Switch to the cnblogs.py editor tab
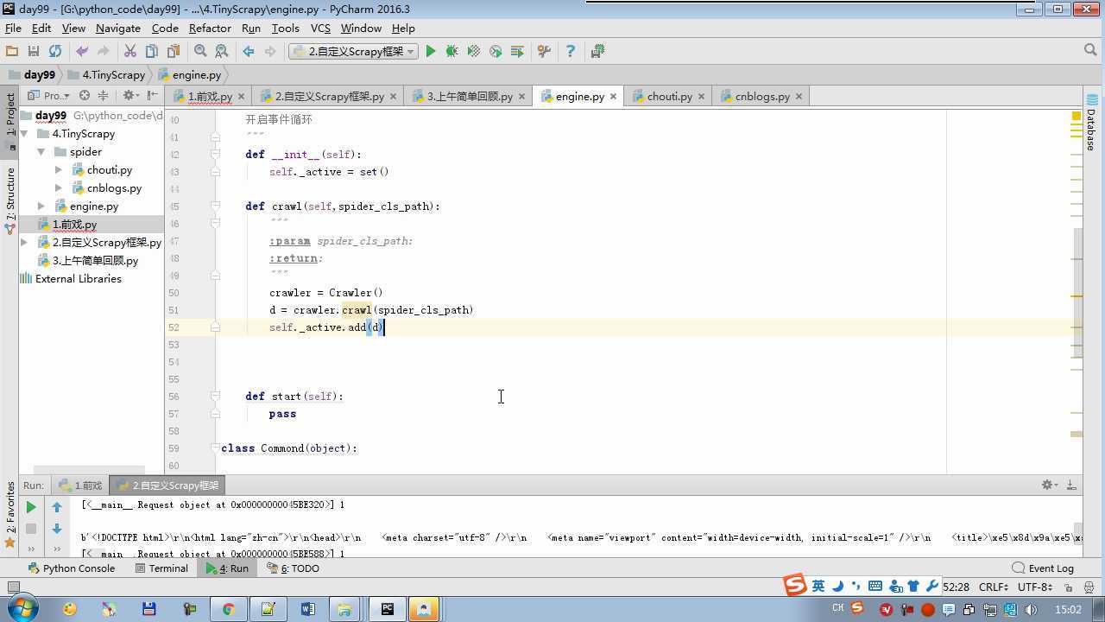Image resolution: width=1105 pixels, height=622 pixels. tap(761, 96)
